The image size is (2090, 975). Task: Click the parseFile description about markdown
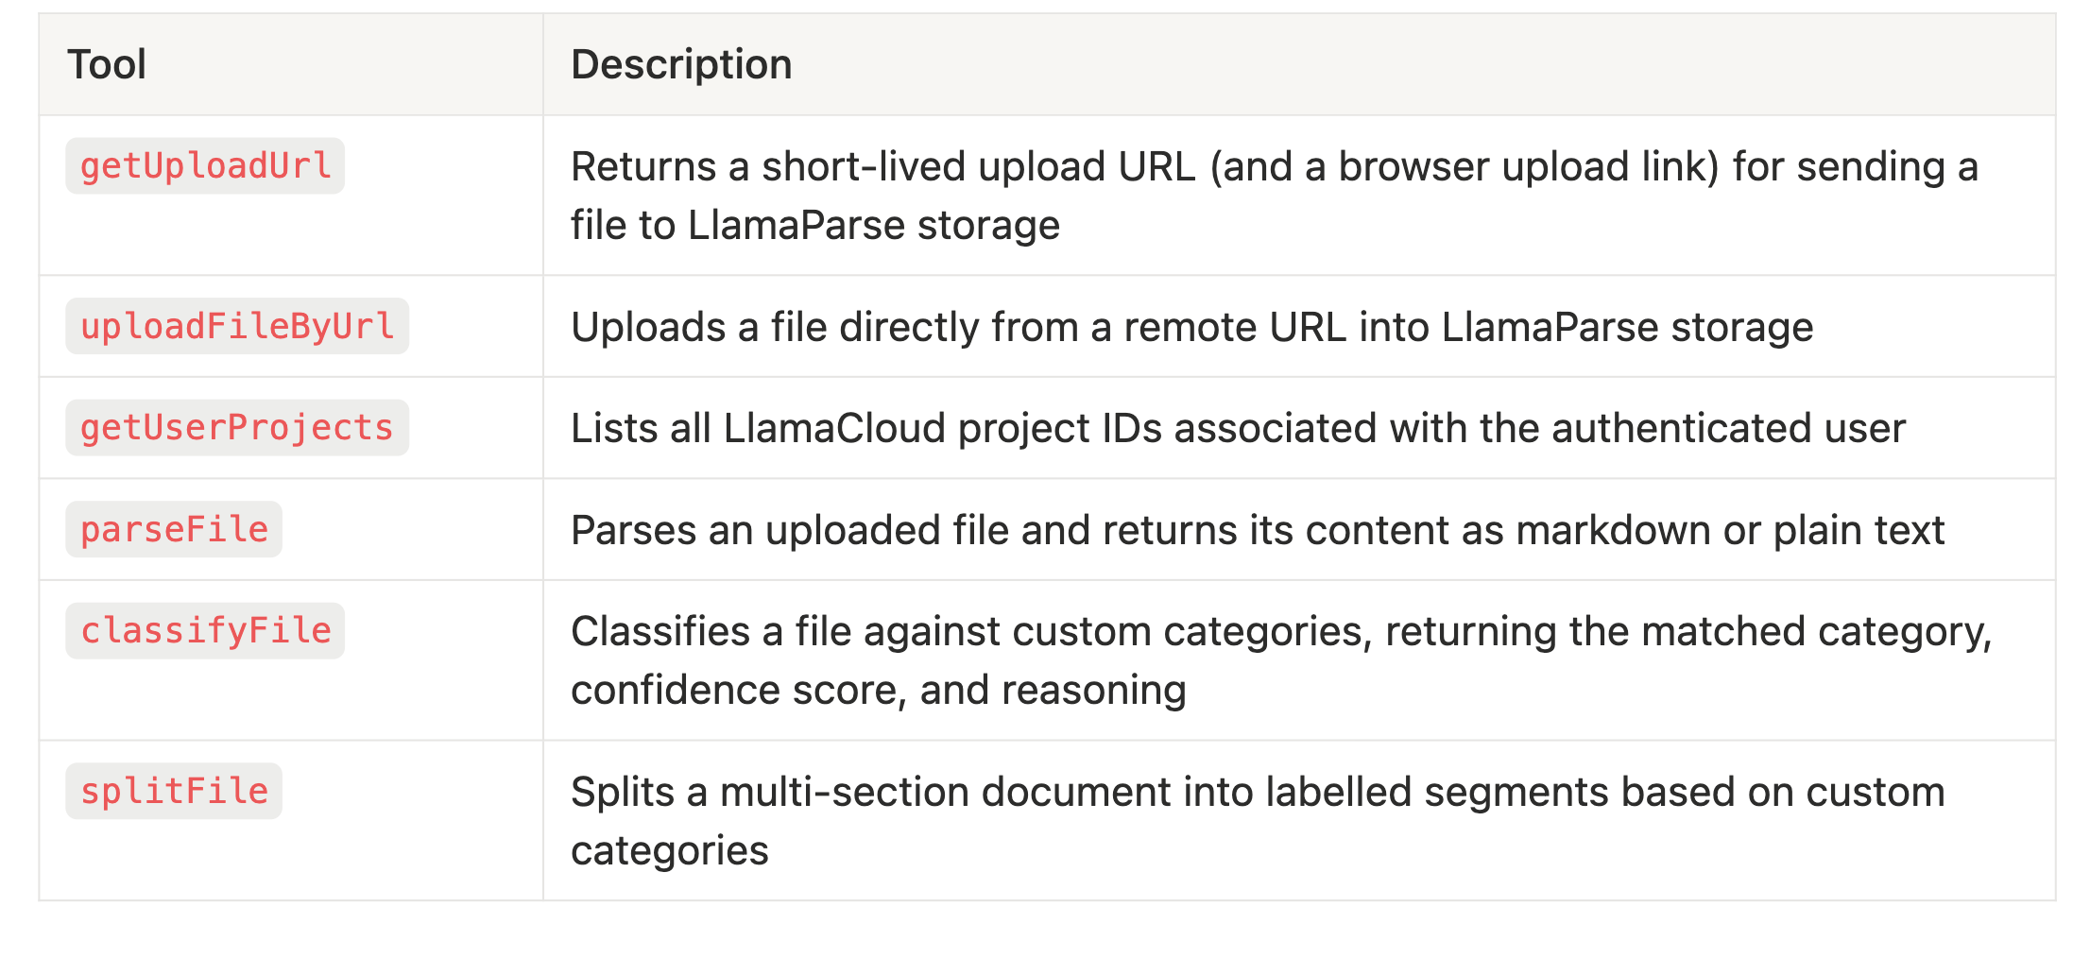(x=1258, y=530)
